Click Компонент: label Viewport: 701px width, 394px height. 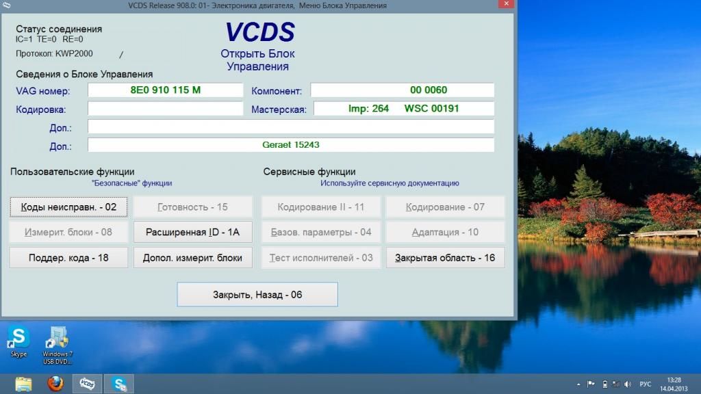click(x=277, y=91)
